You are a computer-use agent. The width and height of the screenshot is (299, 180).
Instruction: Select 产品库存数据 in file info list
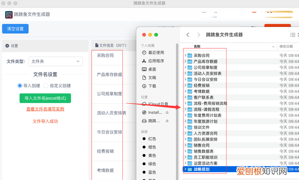109,74
